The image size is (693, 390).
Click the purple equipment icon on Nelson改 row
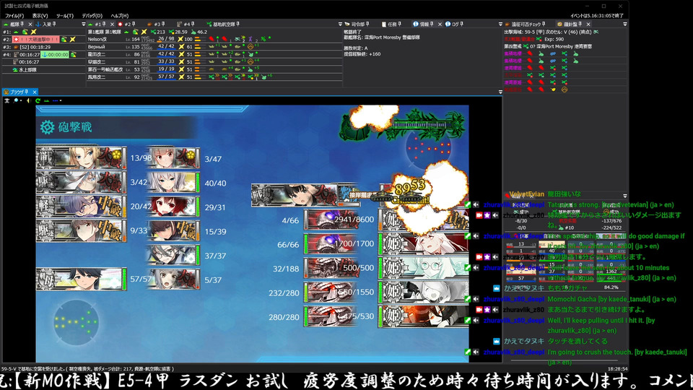pyautogui.click(x=250, y=39)
